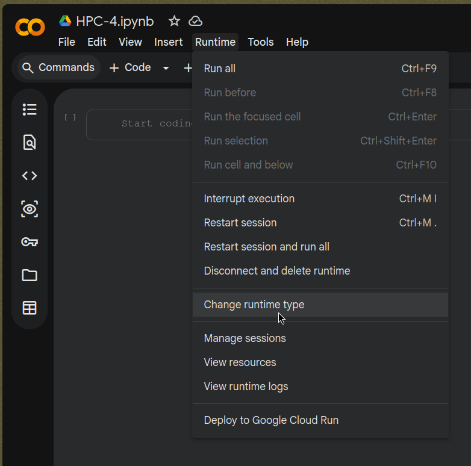Screen dimensions: 471x466
Task: Open the Tools menu
Action: coord(260,42)
